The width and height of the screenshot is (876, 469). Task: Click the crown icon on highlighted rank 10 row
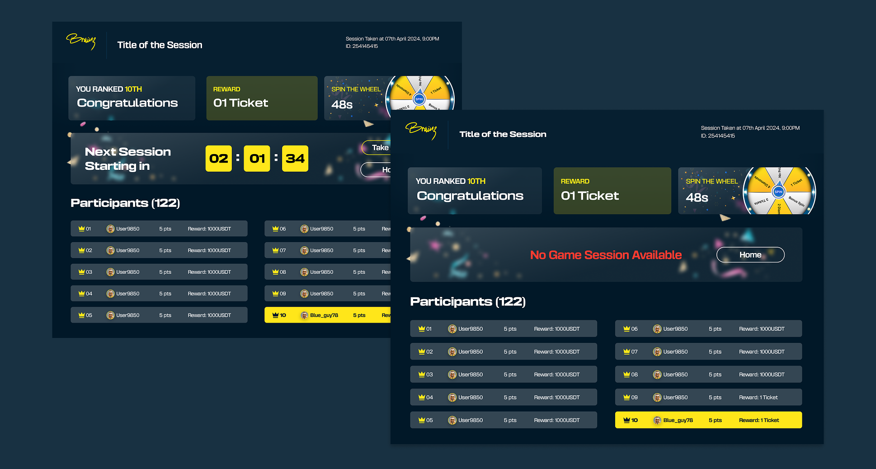coord(626,420)
